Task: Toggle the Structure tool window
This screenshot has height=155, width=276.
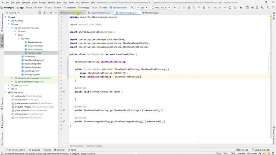Action: pos(2,139)
